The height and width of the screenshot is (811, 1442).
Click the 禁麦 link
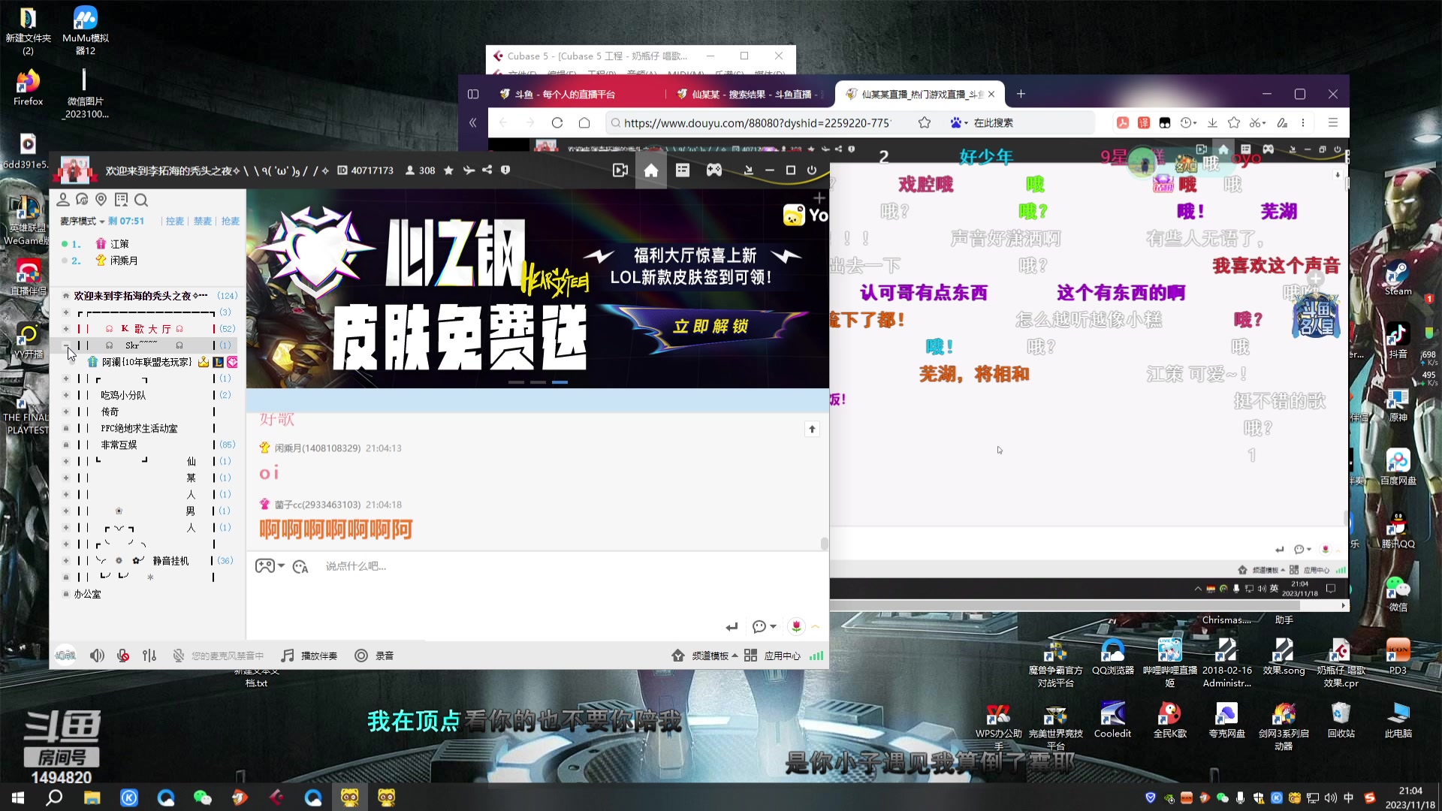click(203, 221)
